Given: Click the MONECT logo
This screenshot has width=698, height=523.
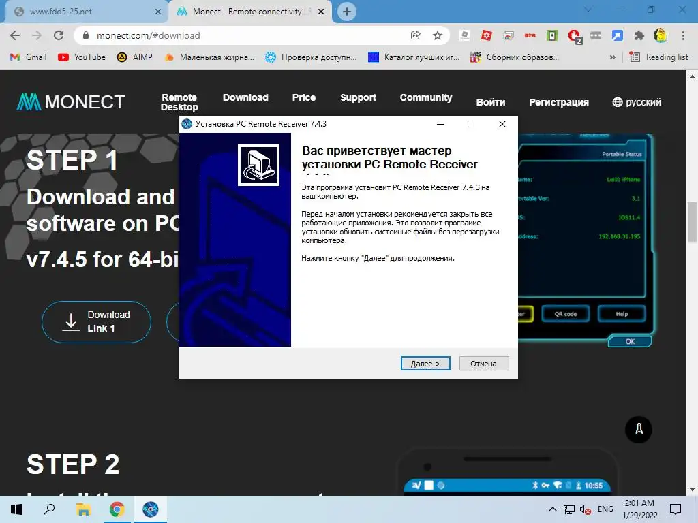Looking at the screenshot, I should click(71, 102).
